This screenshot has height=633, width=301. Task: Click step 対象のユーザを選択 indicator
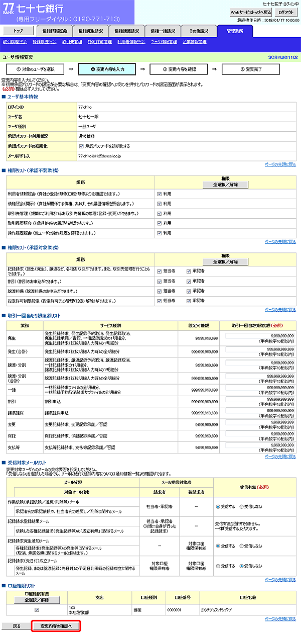[35, 69]
